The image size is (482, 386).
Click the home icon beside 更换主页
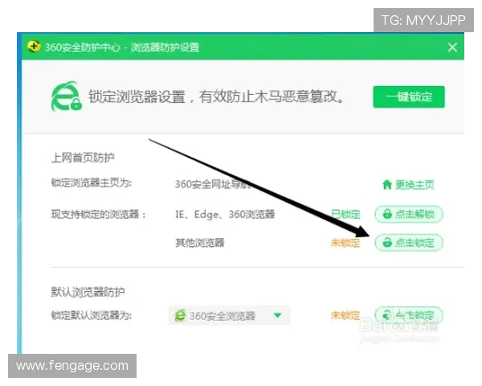pos(387,185)
